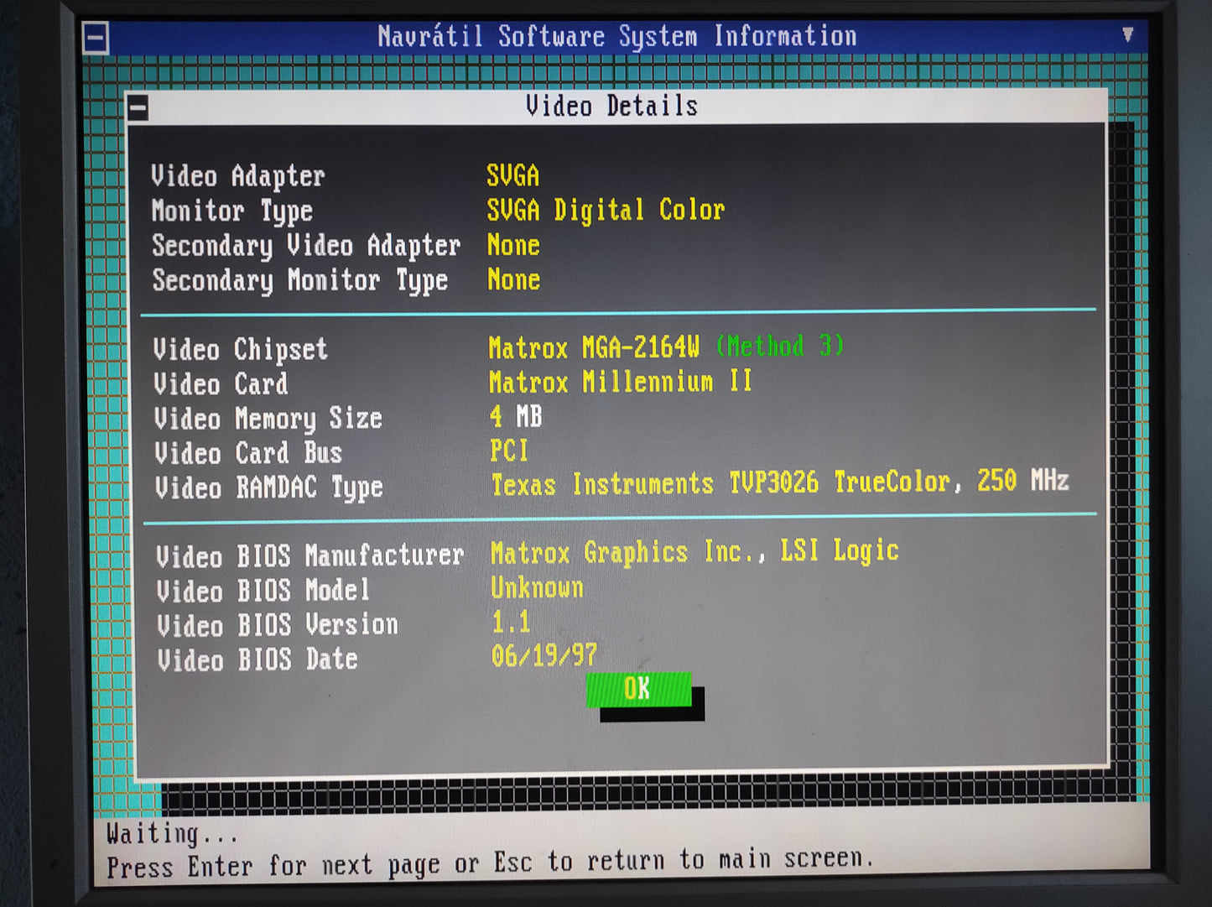Click the 'Video Chipset' label

241,350
